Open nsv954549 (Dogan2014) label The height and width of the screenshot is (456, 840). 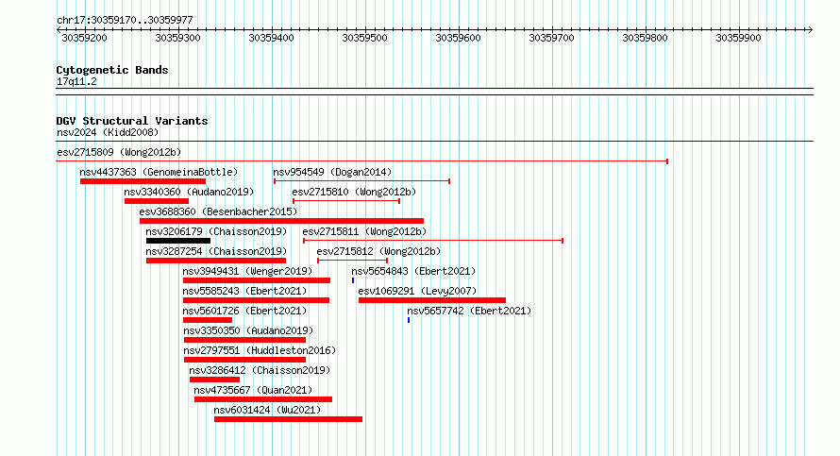[x=332, y=172]
